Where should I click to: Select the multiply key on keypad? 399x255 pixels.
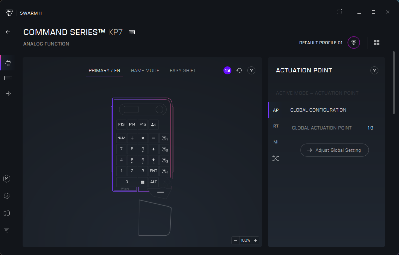[x=143, y=138]
